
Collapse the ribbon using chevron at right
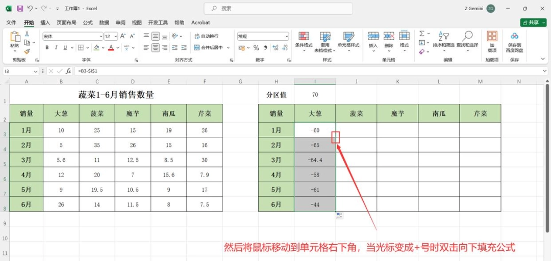click(543, 60)
